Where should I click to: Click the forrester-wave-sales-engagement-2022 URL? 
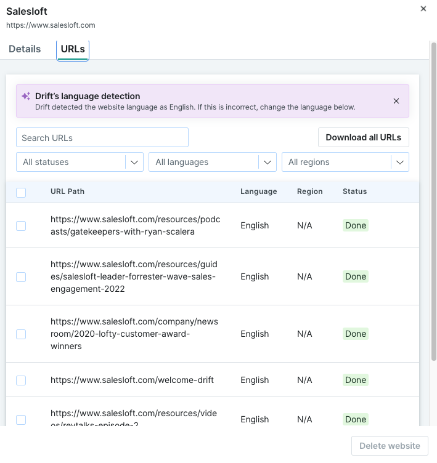click(x=134, y=276)
